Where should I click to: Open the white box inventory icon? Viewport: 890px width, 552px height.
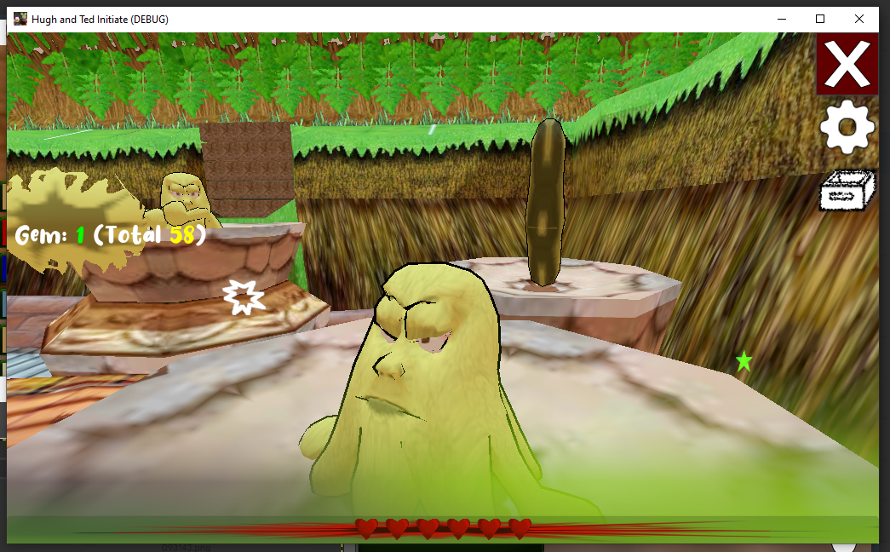coord(847,190)
